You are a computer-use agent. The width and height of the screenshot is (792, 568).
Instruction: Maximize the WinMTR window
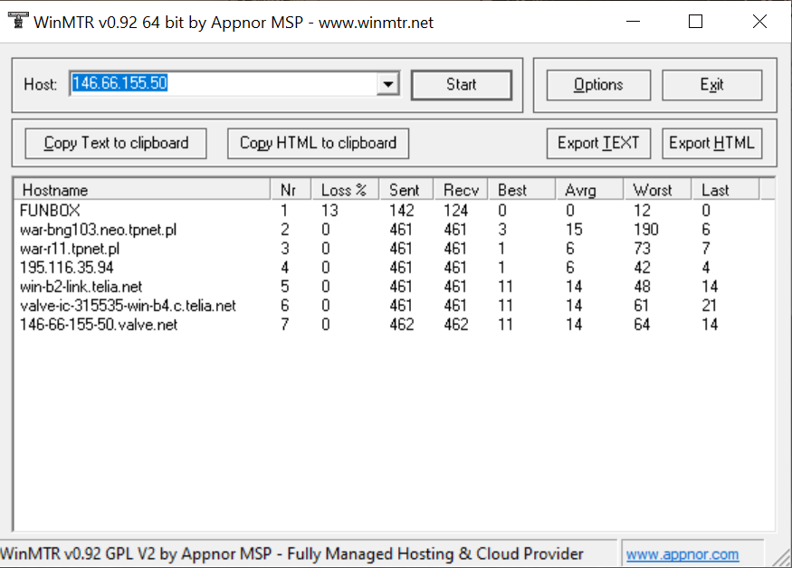[x=695, y=23]
